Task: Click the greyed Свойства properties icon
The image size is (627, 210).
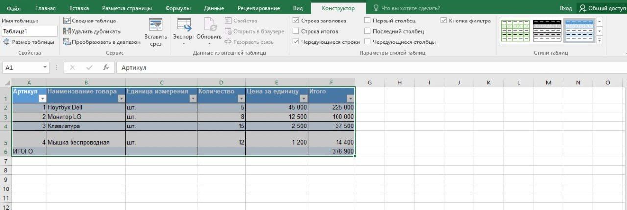Action: pyautogui.click(x=228, y=21)
